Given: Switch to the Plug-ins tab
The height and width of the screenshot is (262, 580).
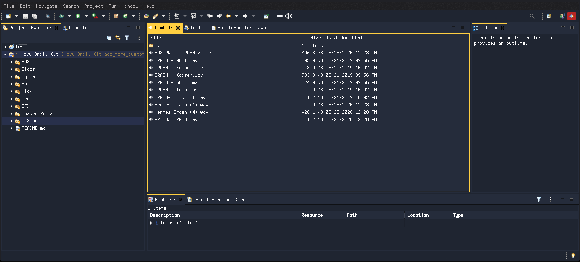Looking at the screenshot, I should [76, 28].
